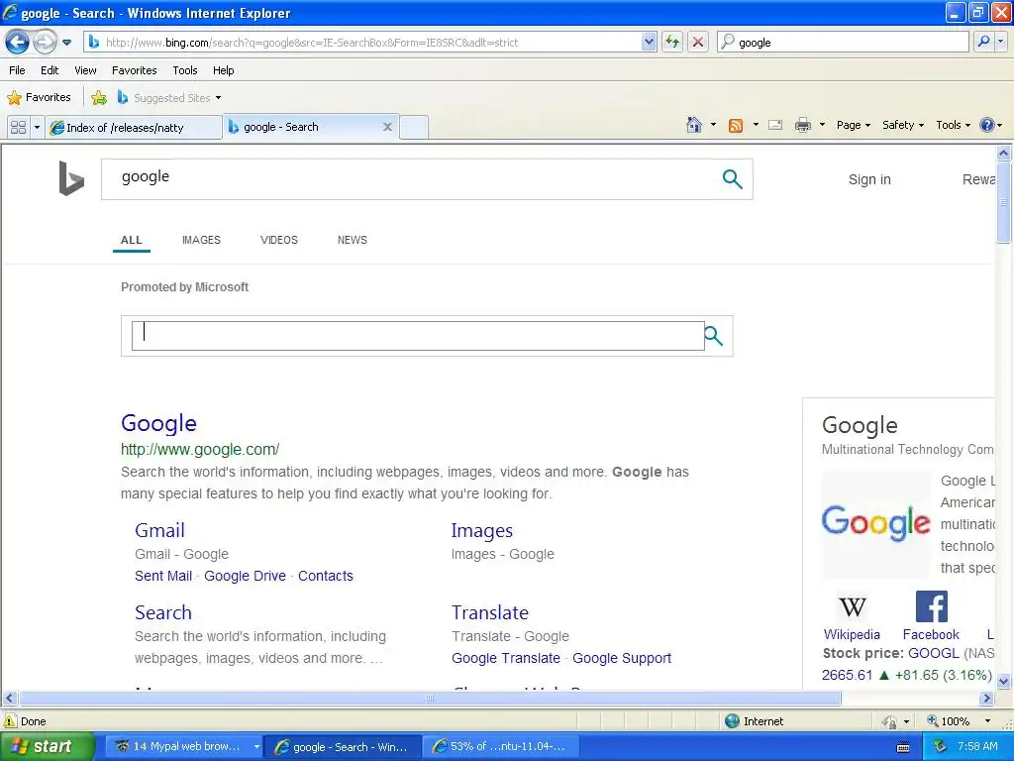Click the horizontal scrollbar right arrow

click(986, 699)
